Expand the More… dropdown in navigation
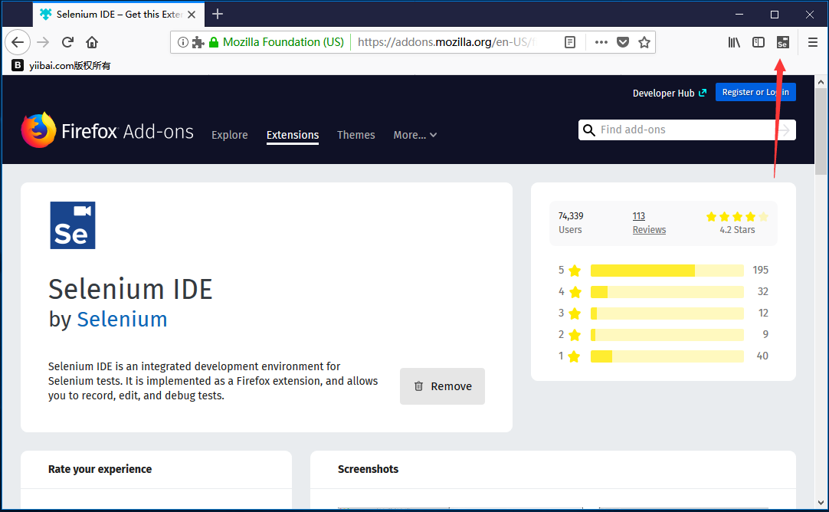The width and height of the screenshot is (829, 512). pos(414,135)
